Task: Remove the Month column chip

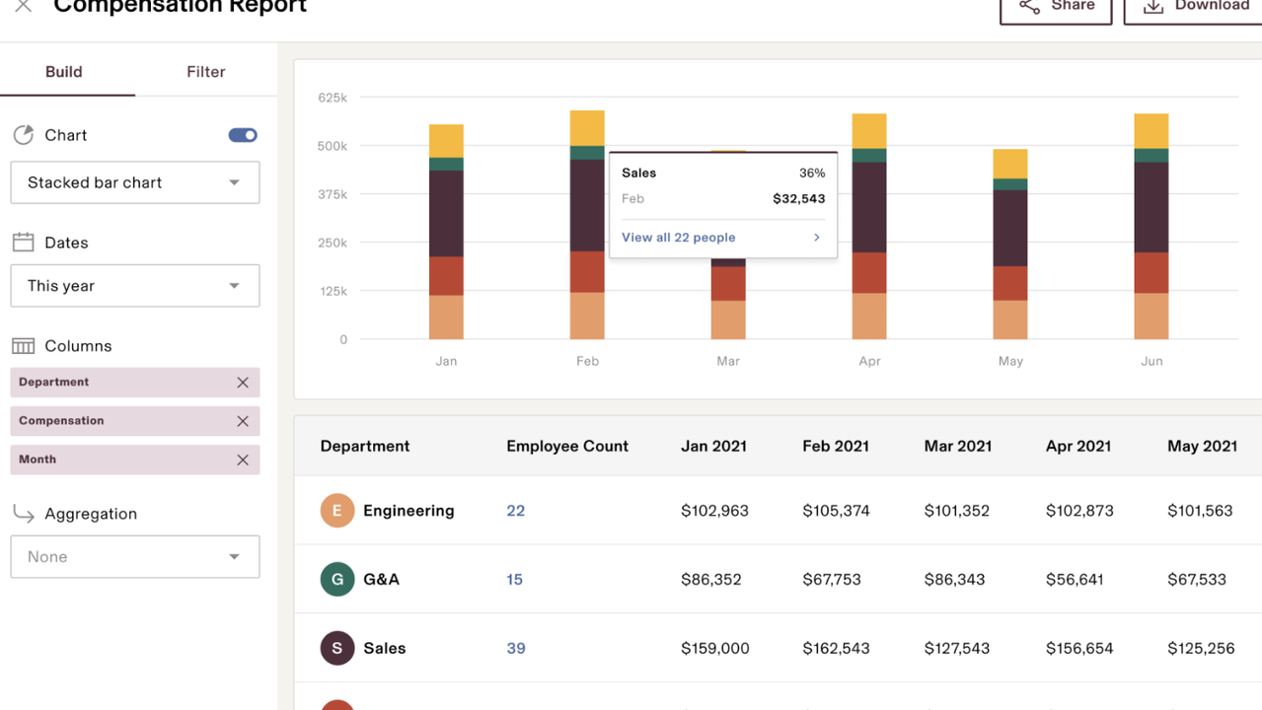Action: (x=242, y=459)
